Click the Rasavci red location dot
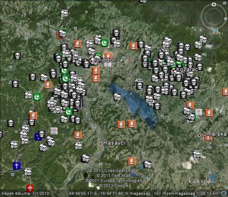Viewport: 228px width, 197px height. pyautogui.click(x=100, y=144)
